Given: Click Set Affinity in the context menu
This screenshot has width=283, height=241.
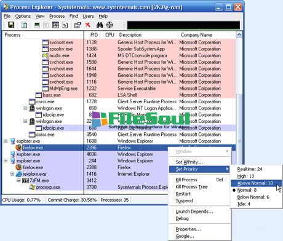Looking at the screenshot, I should point(189,162).
